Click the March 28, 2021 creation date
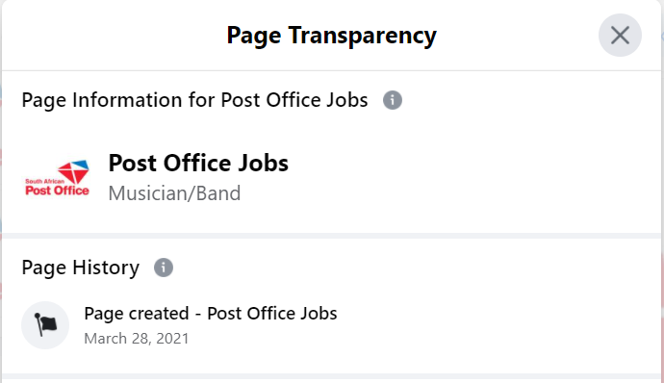Image resolution: width=664 pixels, height=383 pixels. coord(137,339)
